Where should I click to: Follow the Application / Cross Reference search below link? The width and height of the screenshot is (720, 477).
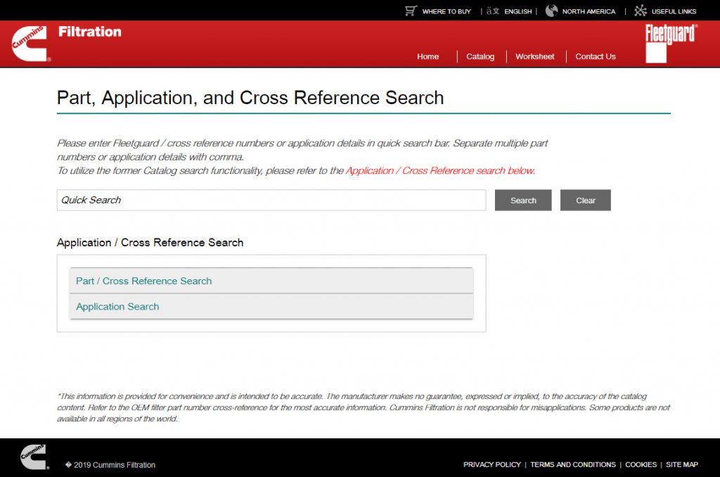(440, 171)
